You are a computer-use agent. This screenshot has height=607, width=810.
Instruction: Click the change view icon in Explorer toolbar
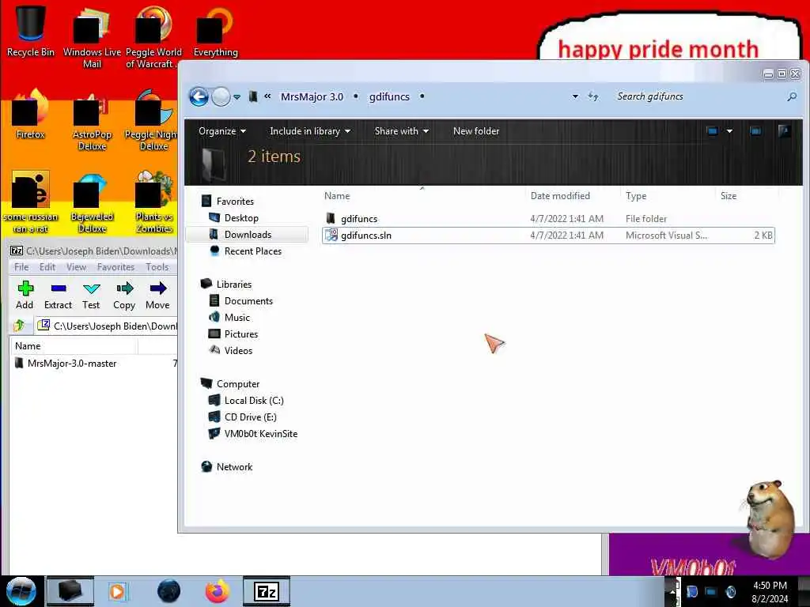(x=712, y=131)
